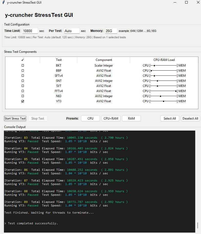Select the FFTv4 test checkbox
201x234 pixels.
pos(23,91)
